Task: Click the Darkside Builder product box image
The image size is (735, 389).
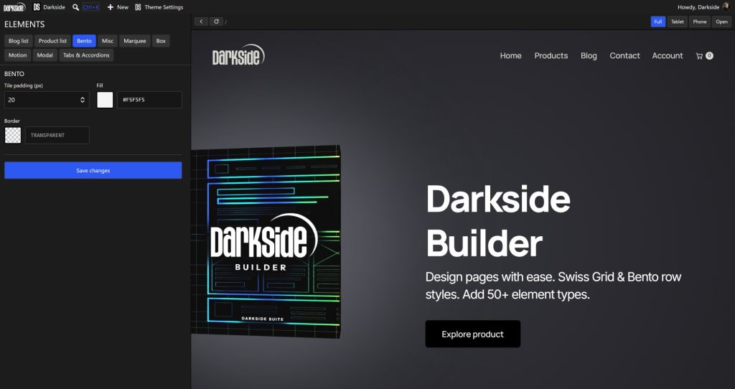Action: (266, 242)
